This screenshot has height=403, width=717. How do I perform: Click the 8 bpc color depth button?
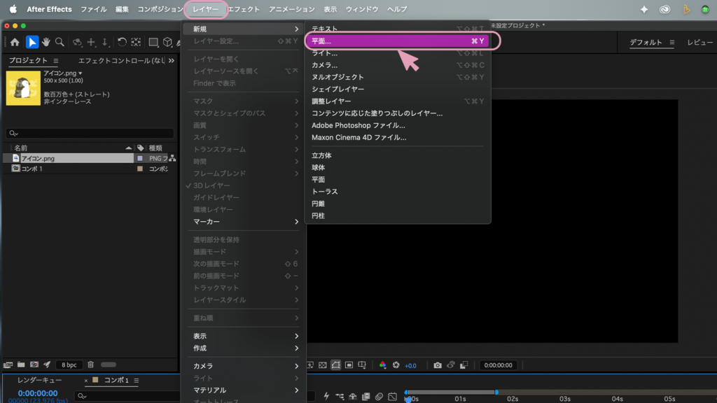[x=69, y=365]
